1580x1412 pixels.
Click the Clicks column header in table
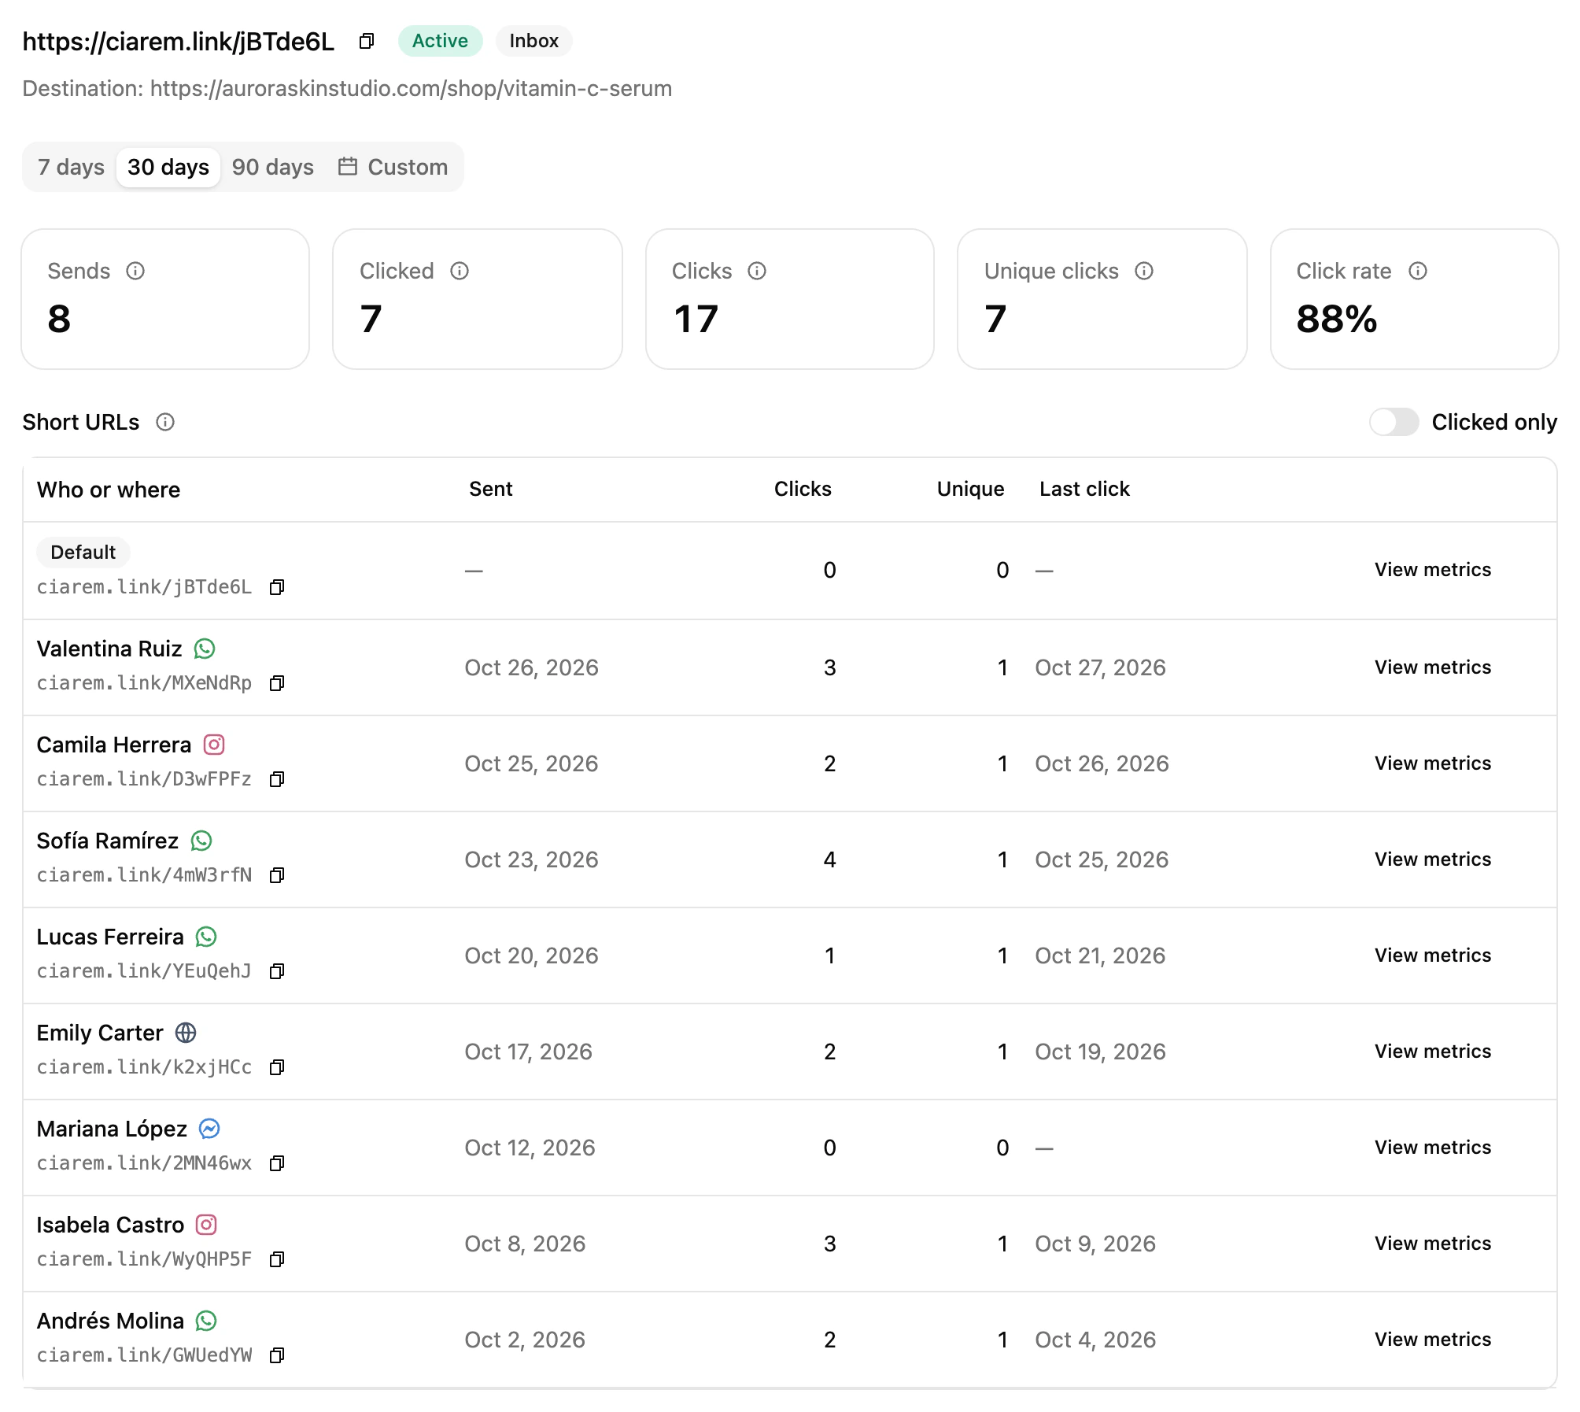(803, 490)
